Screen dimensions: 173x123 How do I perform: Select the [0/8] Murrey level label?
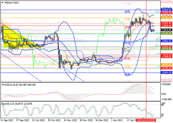click(x=127, y=74)
